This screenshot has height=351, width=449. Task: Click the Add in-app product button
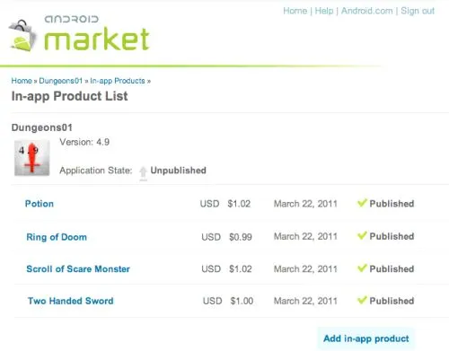point(366,338)
